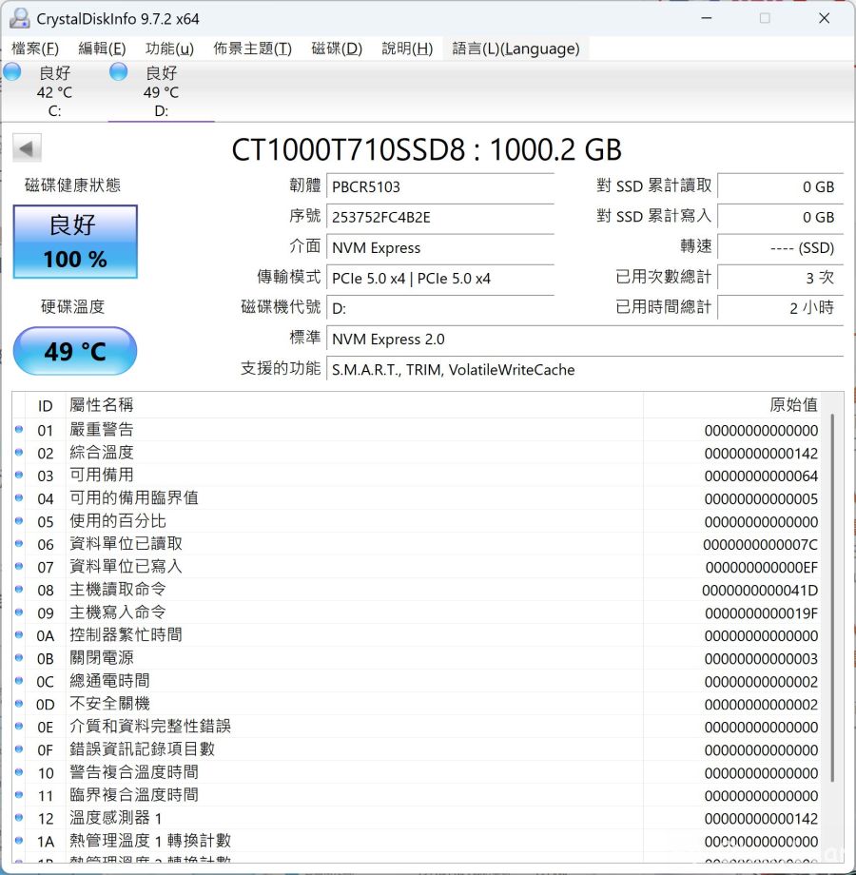The image size is (856, 875).
Task: Click status dot beside 綜合溫度 attribute
Action: click(x=19, y=453)
